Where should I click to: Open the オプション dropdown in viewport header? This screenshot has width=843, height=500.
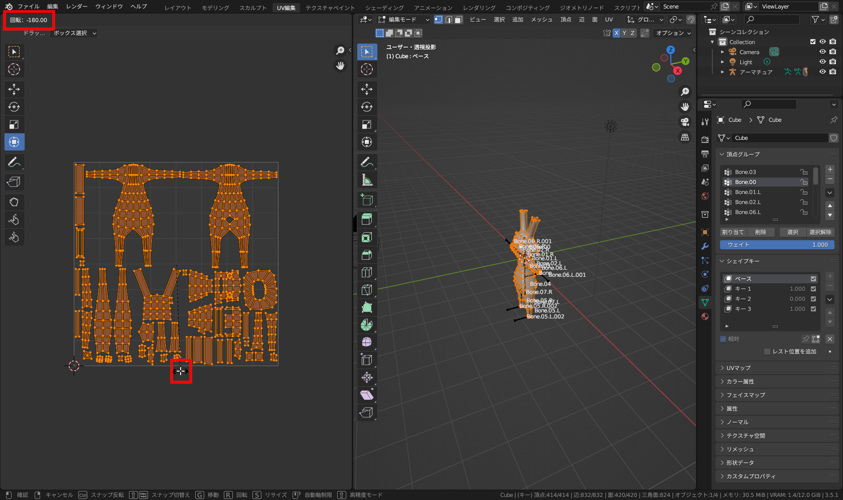673,33
